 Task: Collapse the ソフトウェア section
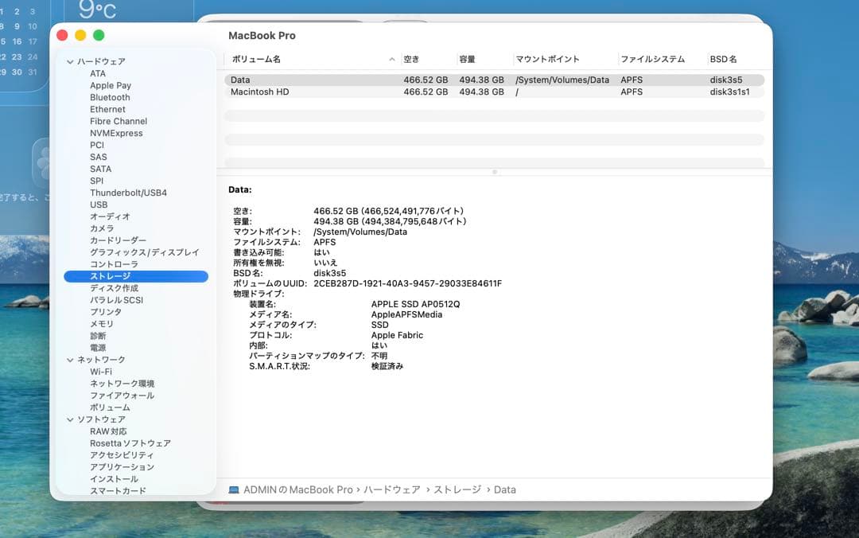pos(71,419)
